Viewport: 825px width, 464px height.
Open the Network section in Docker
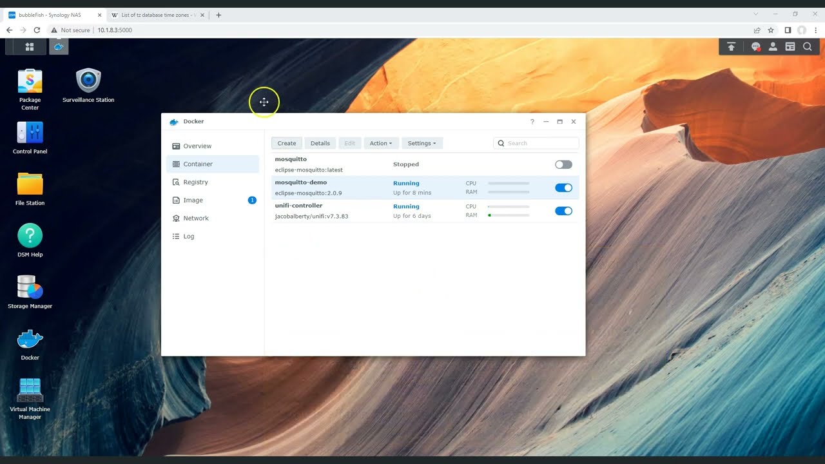(213, 218)
